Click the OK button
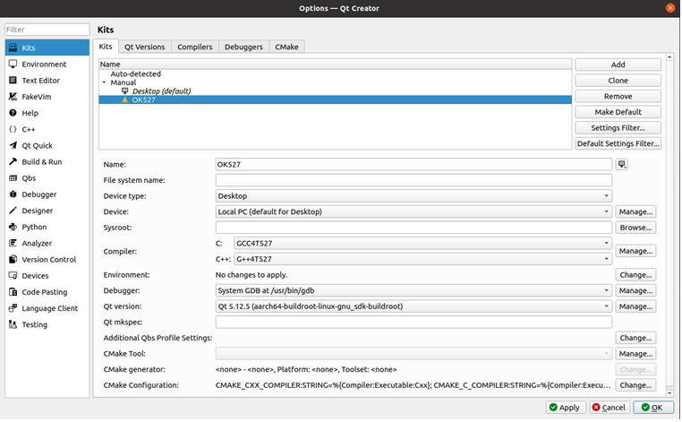The width and height of the screenshot is (682, 422). click(653, 407)
